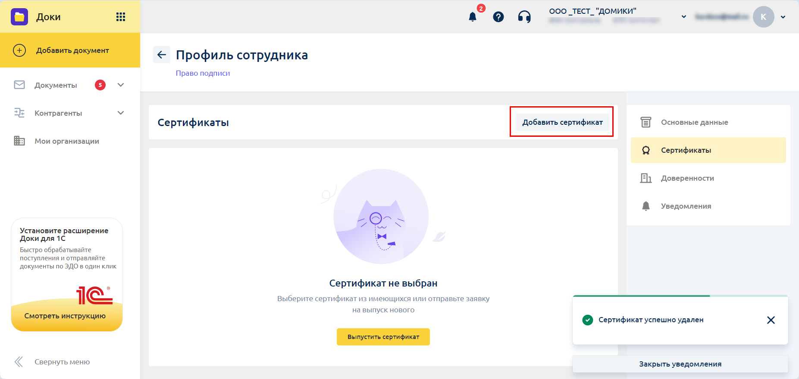This screenshot has height=379, width=799.
Task: Click the user avatar K
Action: (763, 17)
